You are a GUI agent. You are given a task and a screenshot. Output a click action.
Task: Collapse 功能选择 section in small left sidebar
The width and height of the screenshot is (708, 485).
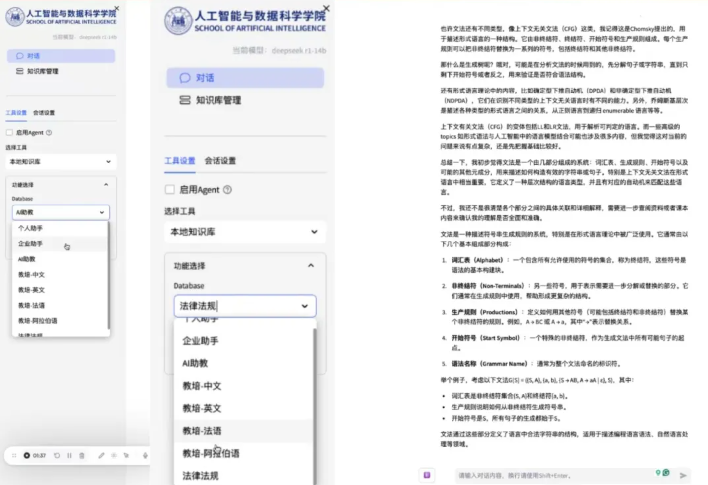point(106,185)
